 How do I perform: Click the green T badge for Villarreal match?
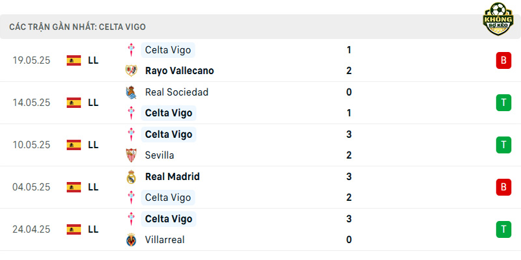[503, 229]
